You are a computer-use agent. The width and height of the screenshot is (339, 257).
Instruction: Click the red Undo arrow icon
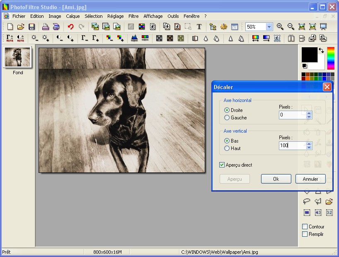[x=70, y=27]
